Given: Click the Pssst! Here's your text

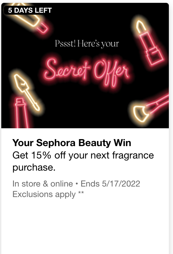Looking at the screenshot, I should pos(87,44).
